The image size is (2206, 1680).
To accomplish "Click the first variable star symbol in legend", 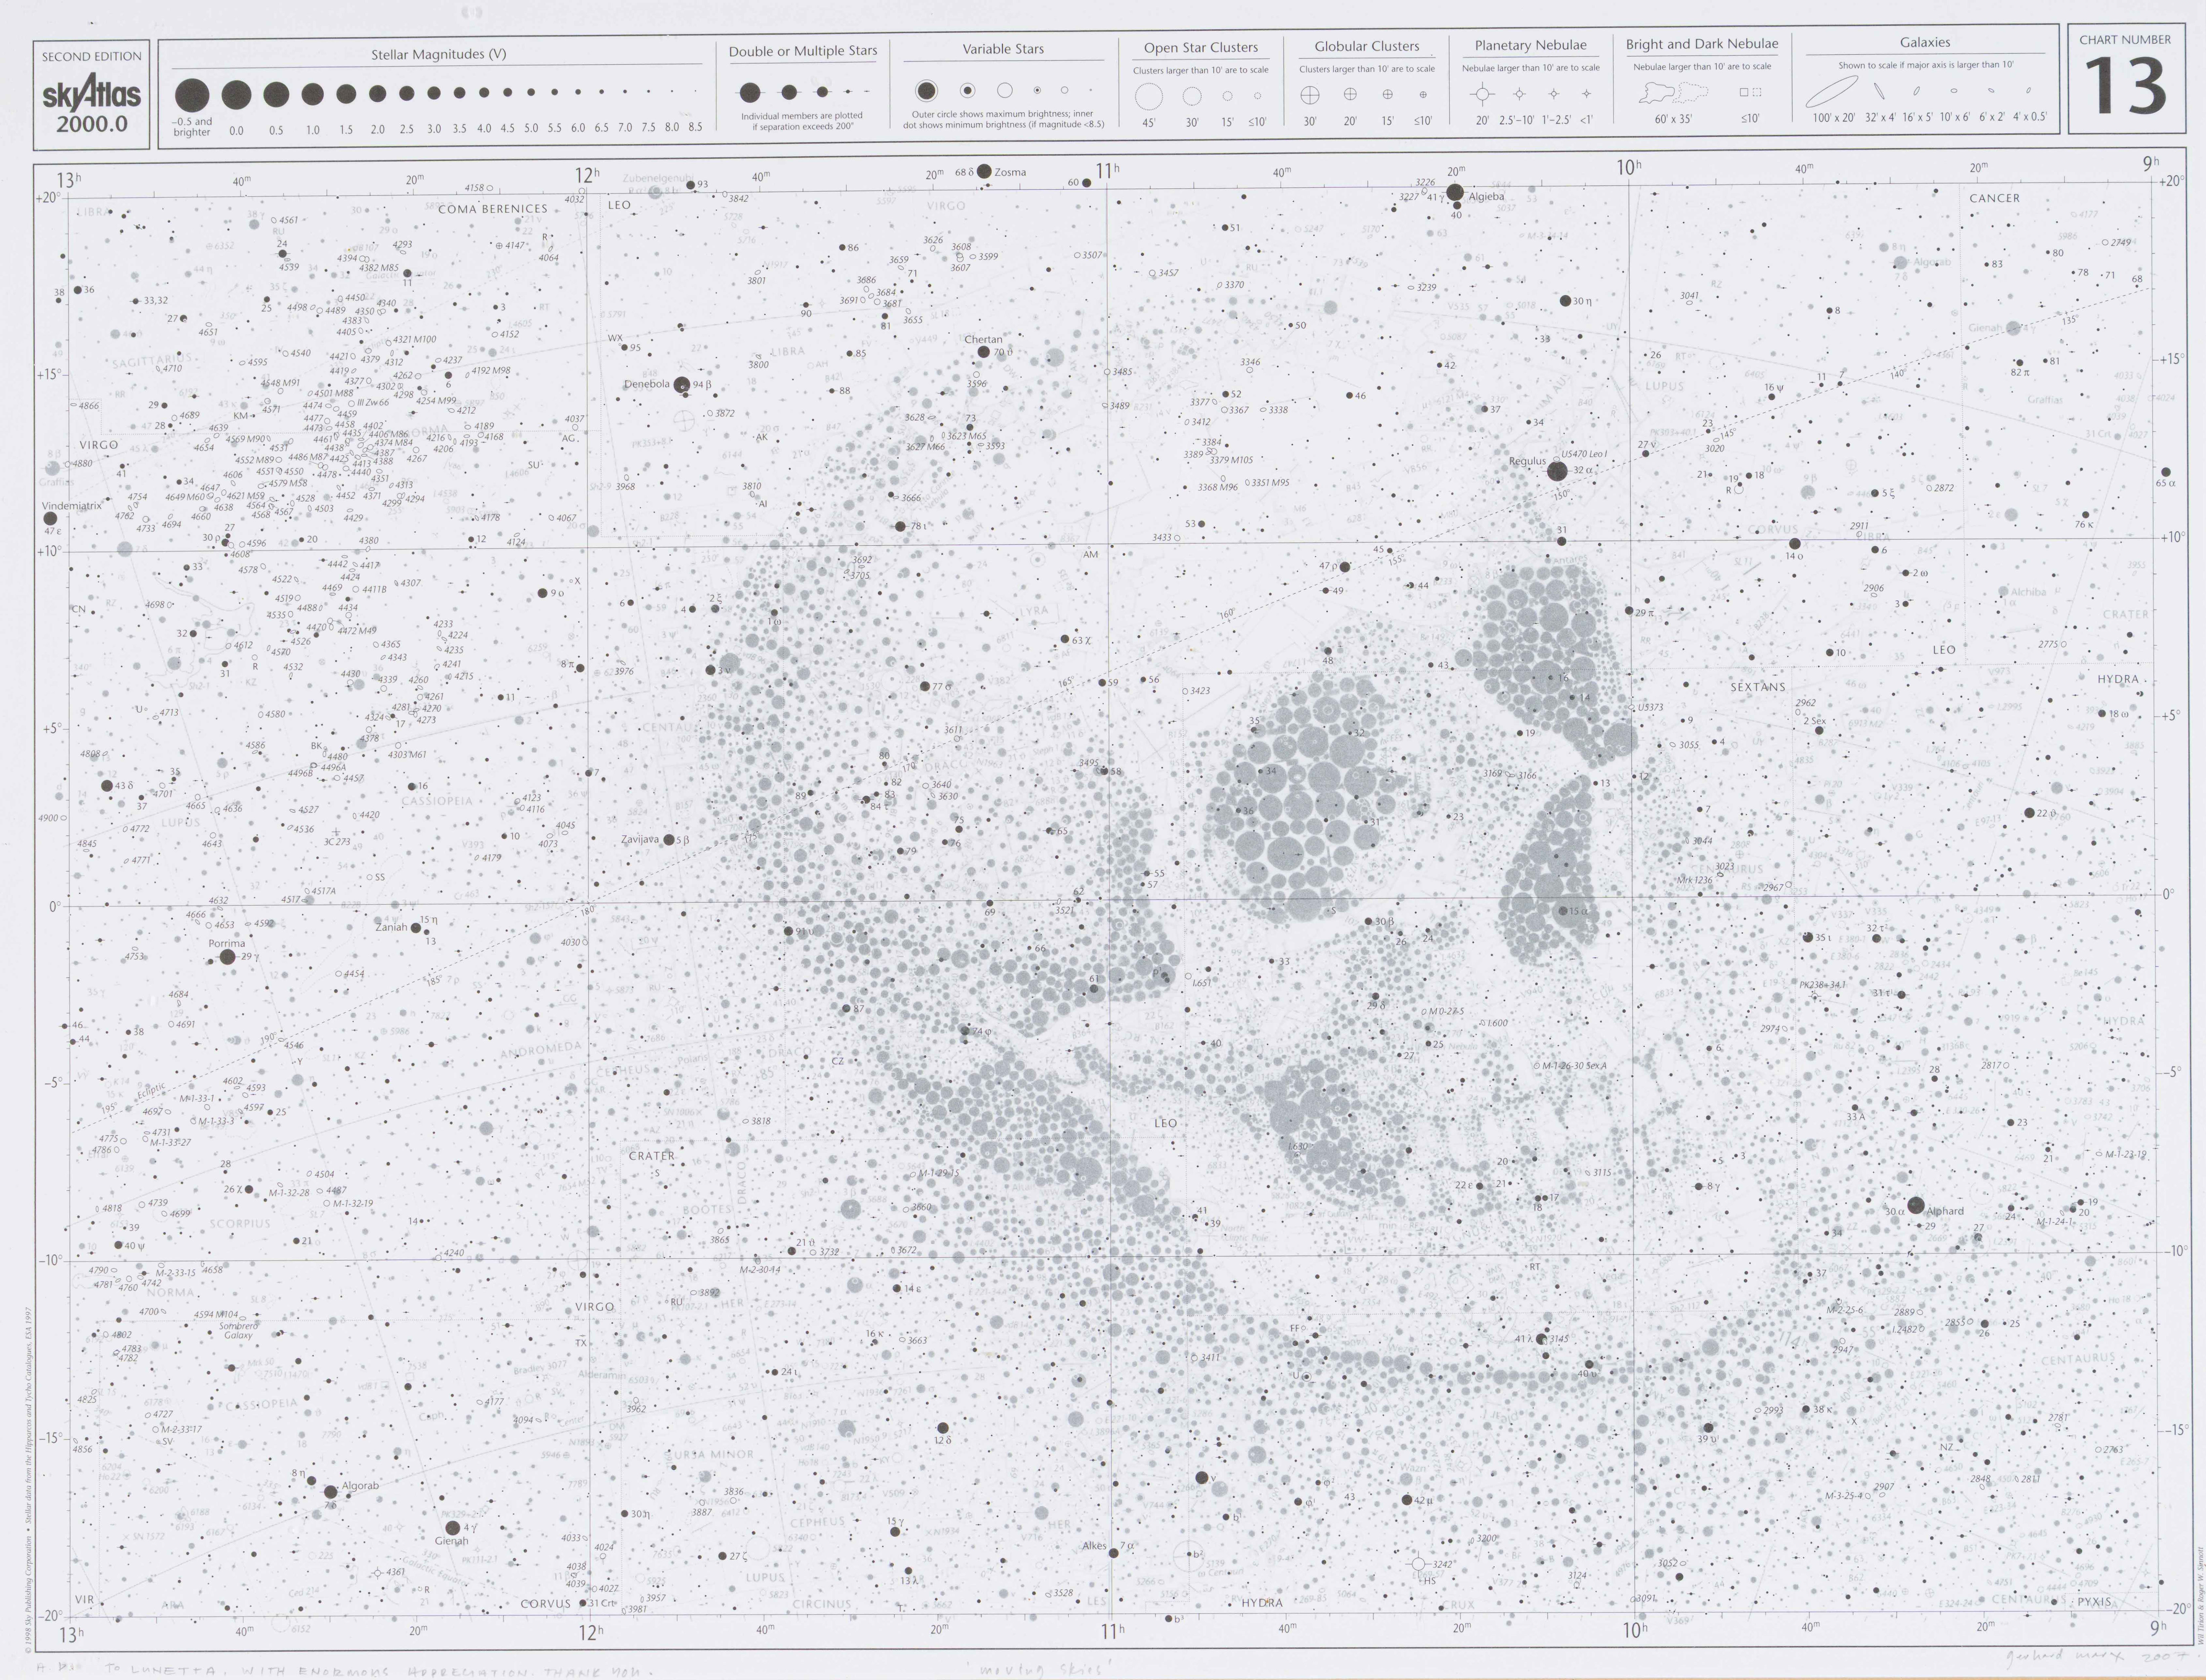I will click(x=927, y=91).
